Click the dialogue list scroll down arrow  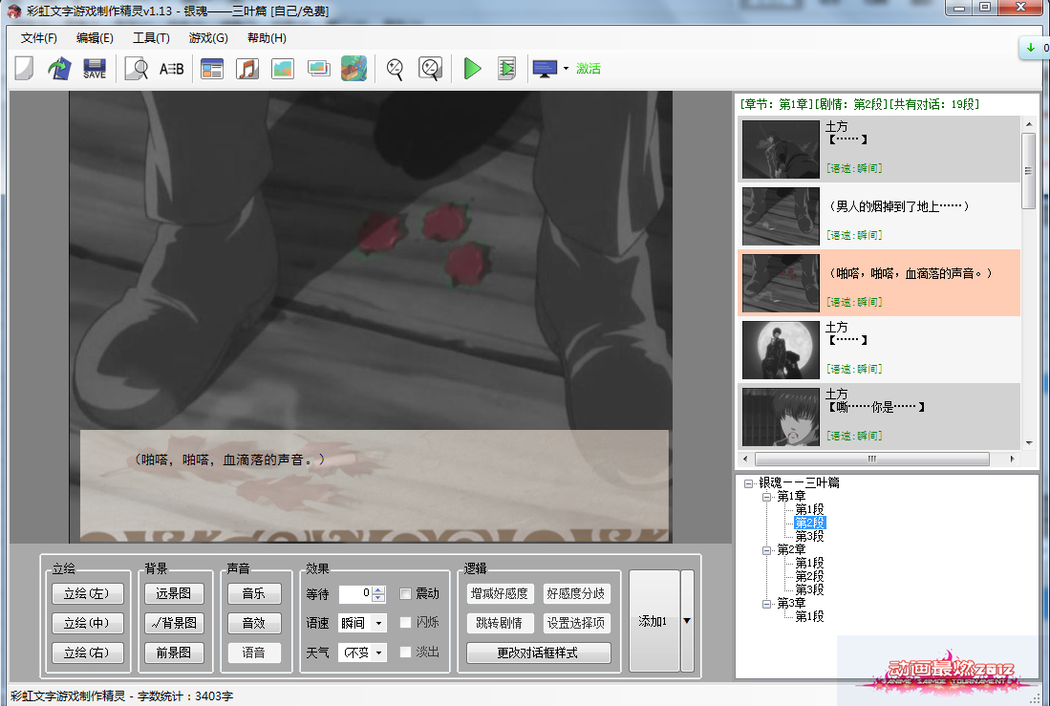point(1029,442)
